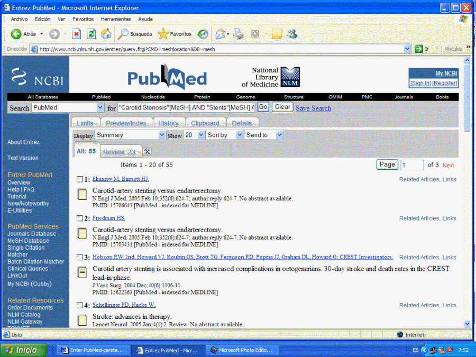The image size is (476, 357).
Task: Click the Print toolbar icon
Action: click(239, 34)
